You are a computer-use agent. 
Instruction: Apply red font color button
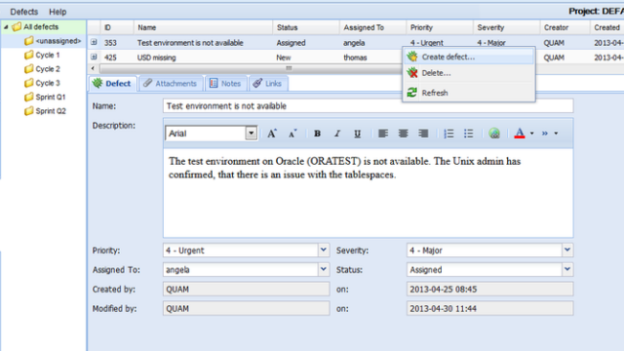click(x=520, y=134)
